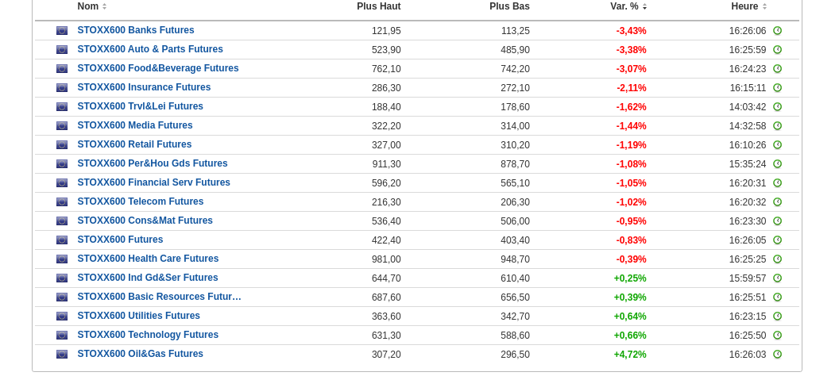Click the clock icon in the Telecom Futures row

tap(777, 202)
